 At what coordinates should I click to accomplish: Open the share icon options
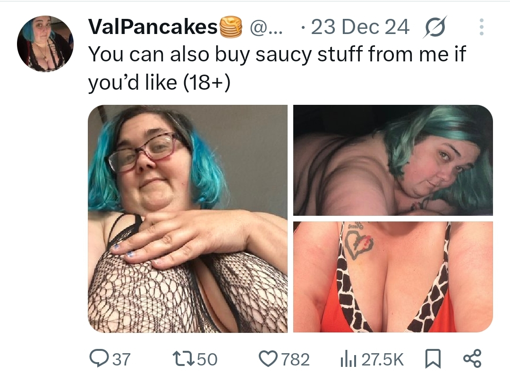[472, 358]
